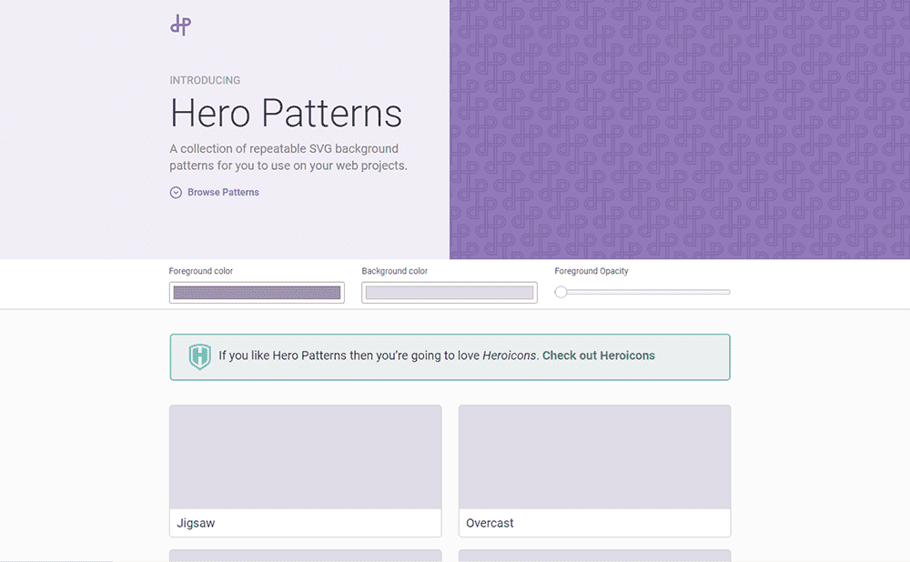Click the Heroicons promotional banner
The image size is (910, 562).
pyautogui.click(x=450, y=356)
